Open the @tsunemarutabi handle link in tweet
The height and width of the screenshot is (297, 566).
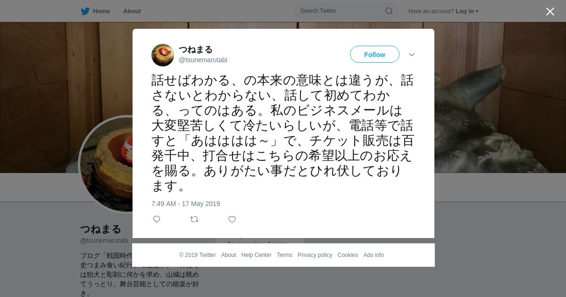pyautogui.click(x=203, y=60)
